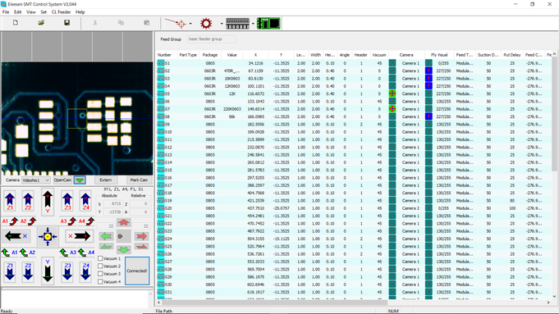The width and height of the screenshot is (559, 314).
Task: Expand the dropdown arrow beside gear icon
Action: pos(222,24)
